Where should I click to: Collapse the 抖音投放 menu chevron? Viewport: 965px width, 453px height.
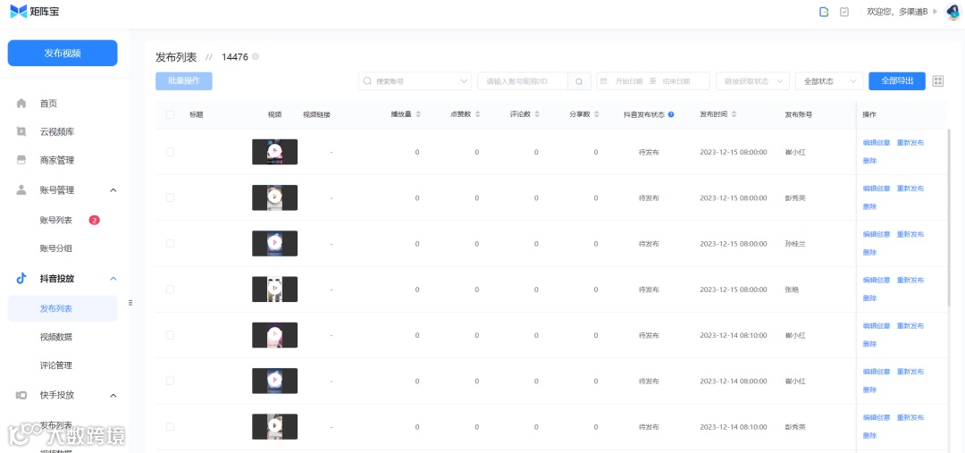(x=113, y=279)
